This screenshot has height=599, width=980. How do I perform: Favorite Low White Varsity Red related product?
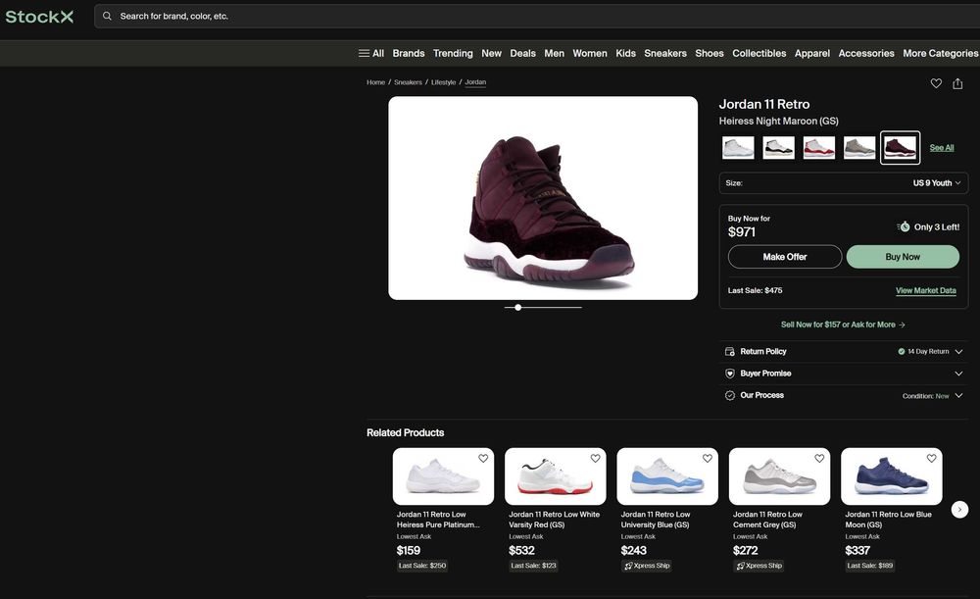pyautogui.click(x=595, y=458)
